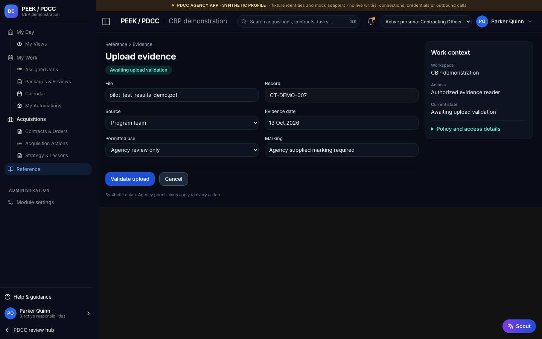Open the Active persona selector
The height and width of the screenshot is (339, 542).
[426, 21]
